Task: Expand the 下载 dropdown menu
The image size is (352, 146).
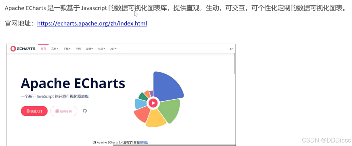Action: (67, 49)
